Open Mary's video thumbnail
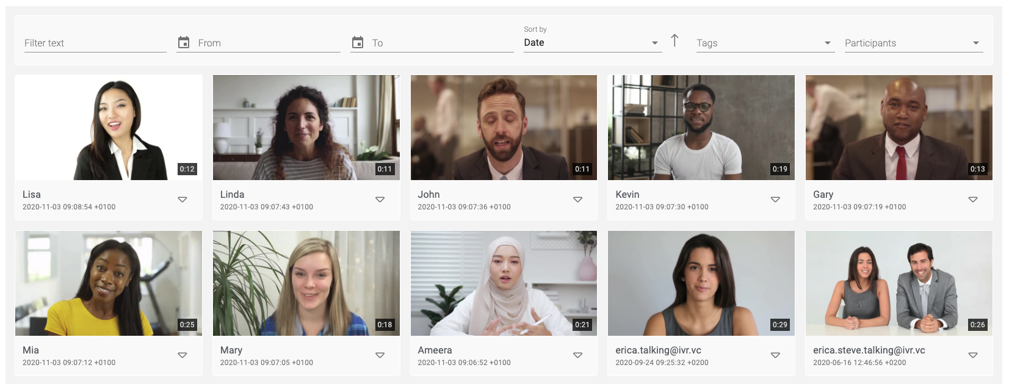 tap(306, 283)
